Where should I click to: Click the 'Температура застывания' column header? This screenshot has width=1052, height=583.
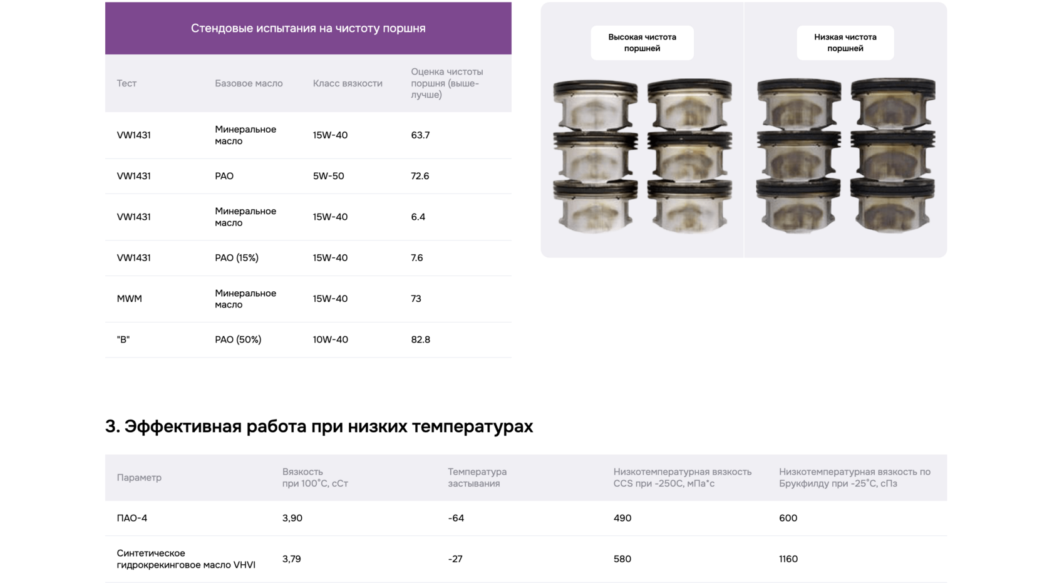click(x=477, y=478)
